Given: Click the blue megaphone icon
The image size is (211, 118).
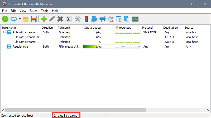Looking at the screenshot, I should tap(103, 19).
